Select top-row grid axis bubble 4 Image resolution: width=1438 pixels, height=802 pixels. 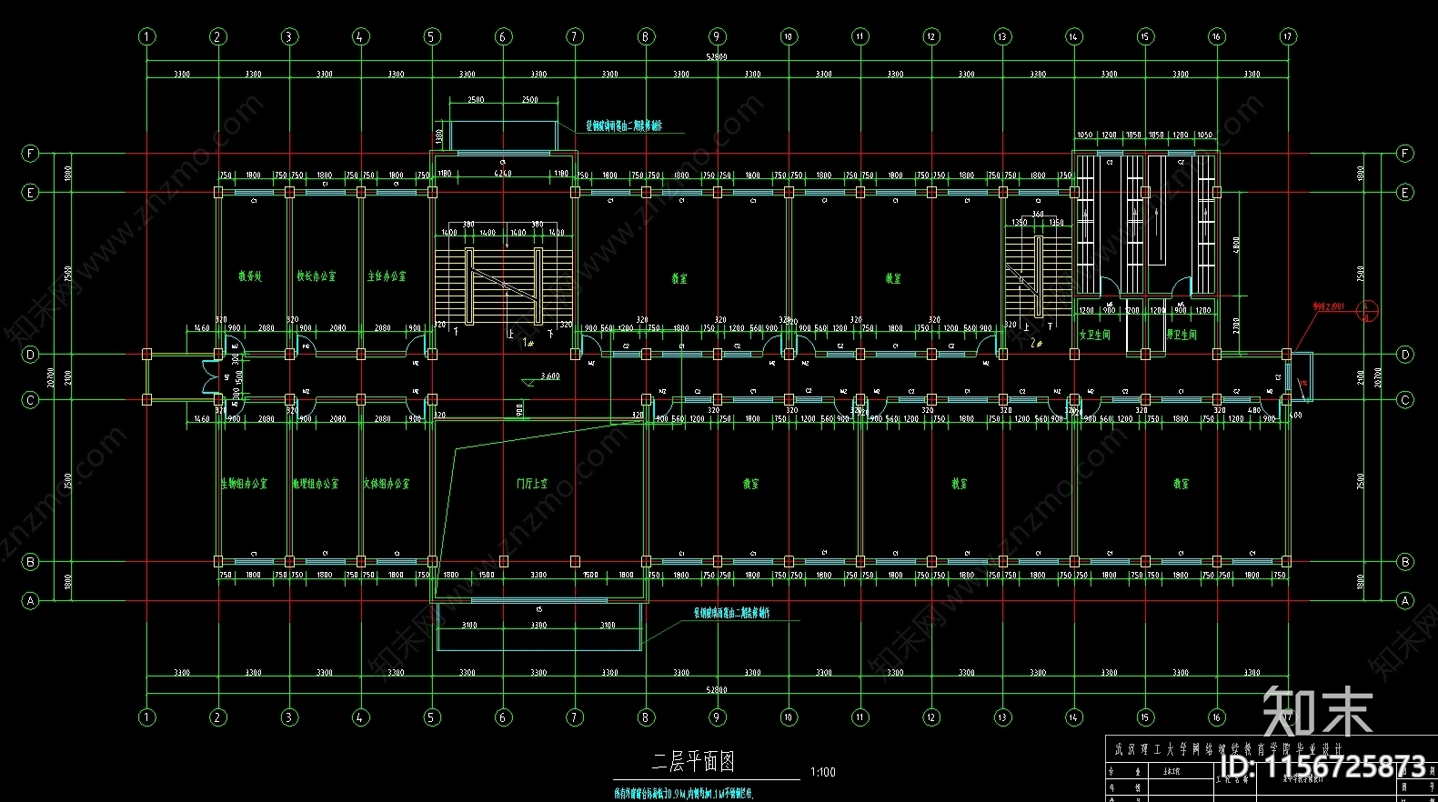coord(360,36)
